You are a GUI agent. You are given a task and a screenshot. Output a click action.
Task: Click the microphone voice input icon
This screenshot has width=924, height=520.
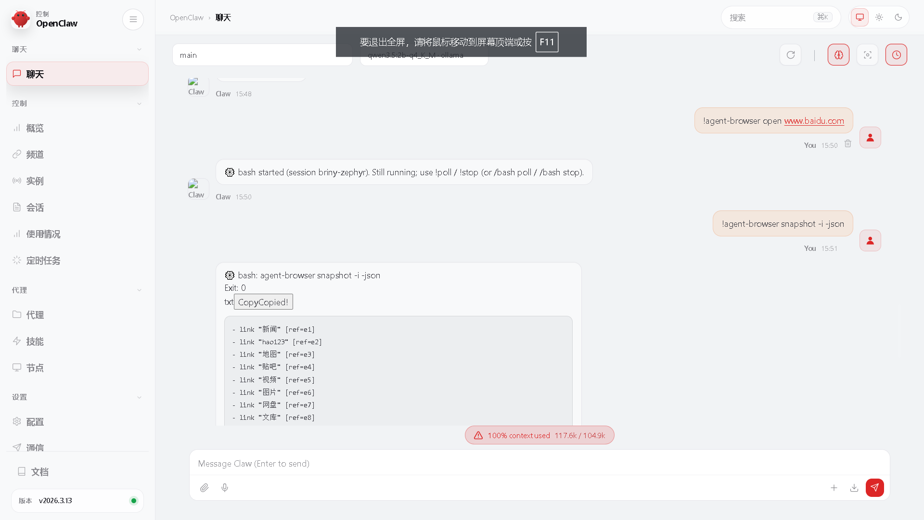(x=225, y=488)
